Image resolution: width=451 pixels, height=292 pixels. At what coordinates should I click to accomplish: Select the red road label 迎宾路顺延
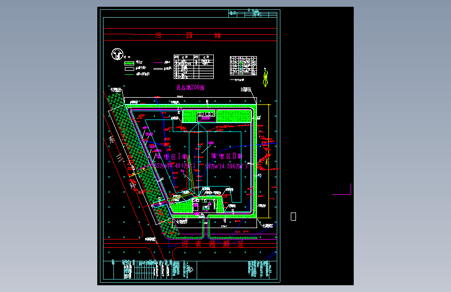pyautogui.click(x=213, y=244)
